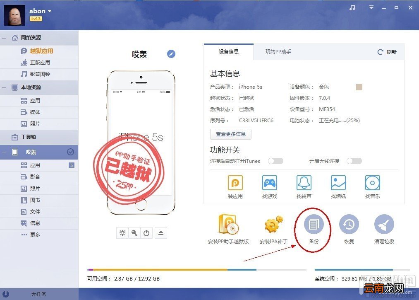
Task: Open device 文件 files item
Action: click(x=39, y=212)
